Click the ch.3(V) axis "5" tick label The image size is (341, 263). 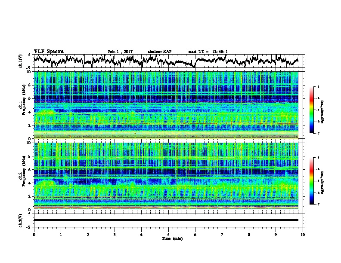click(x=29, y=214)
